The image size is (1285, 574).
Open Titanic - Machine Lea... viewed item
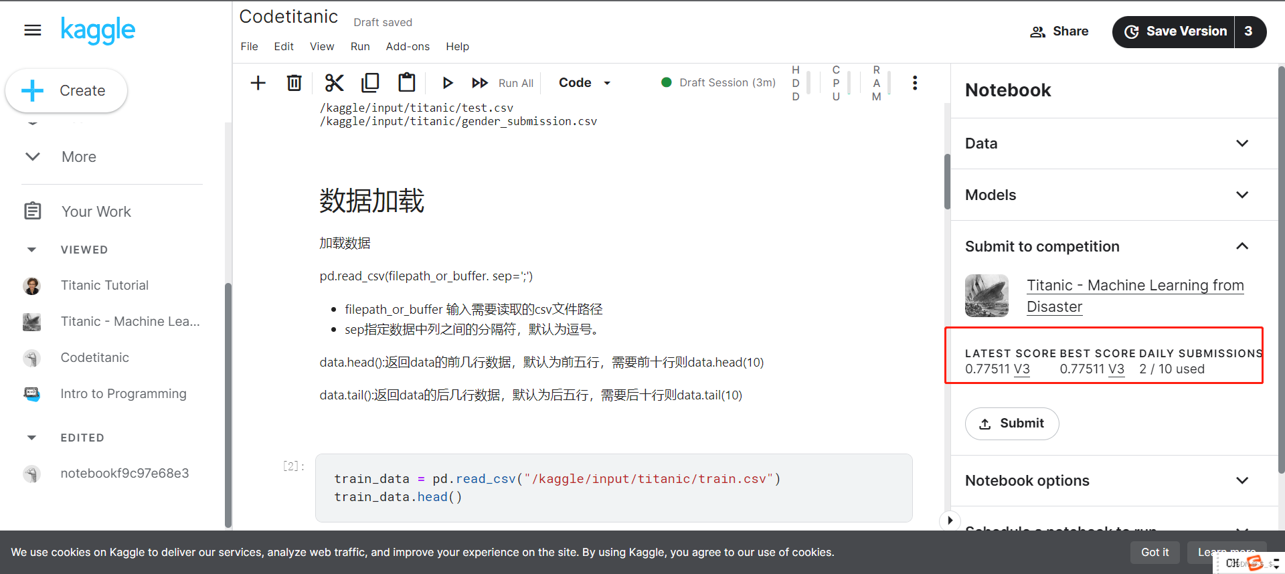tap(130, 321)
